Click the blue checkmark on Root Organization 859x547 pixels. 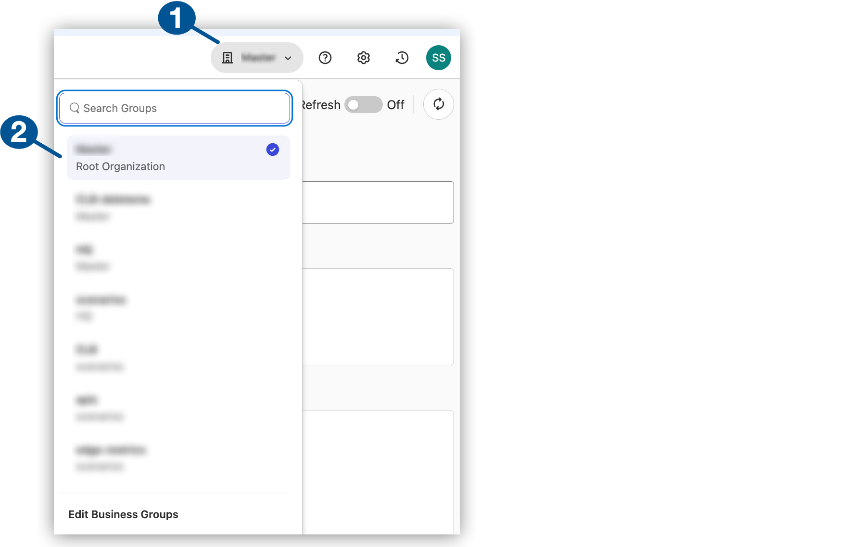272,149
